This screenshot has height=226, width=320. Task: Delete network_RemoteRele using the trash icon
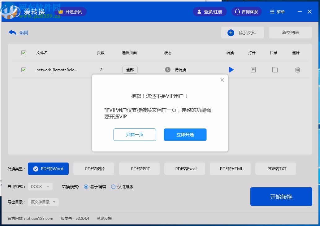(297, 70)
